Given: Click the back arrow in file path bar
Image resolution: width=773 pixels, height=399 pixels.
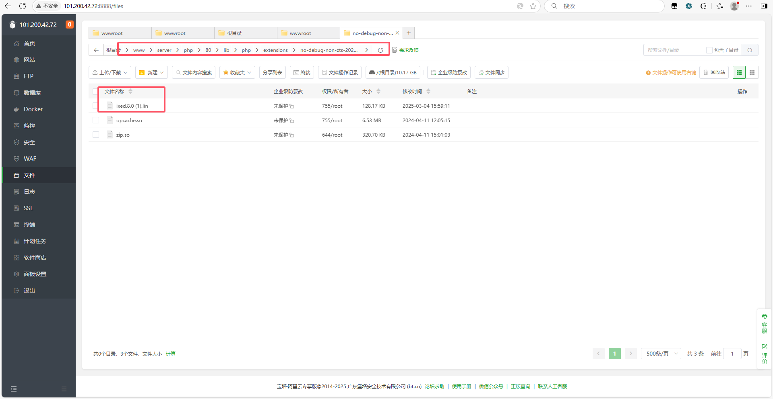Looking at the screenshot, I should click(96, 50).
